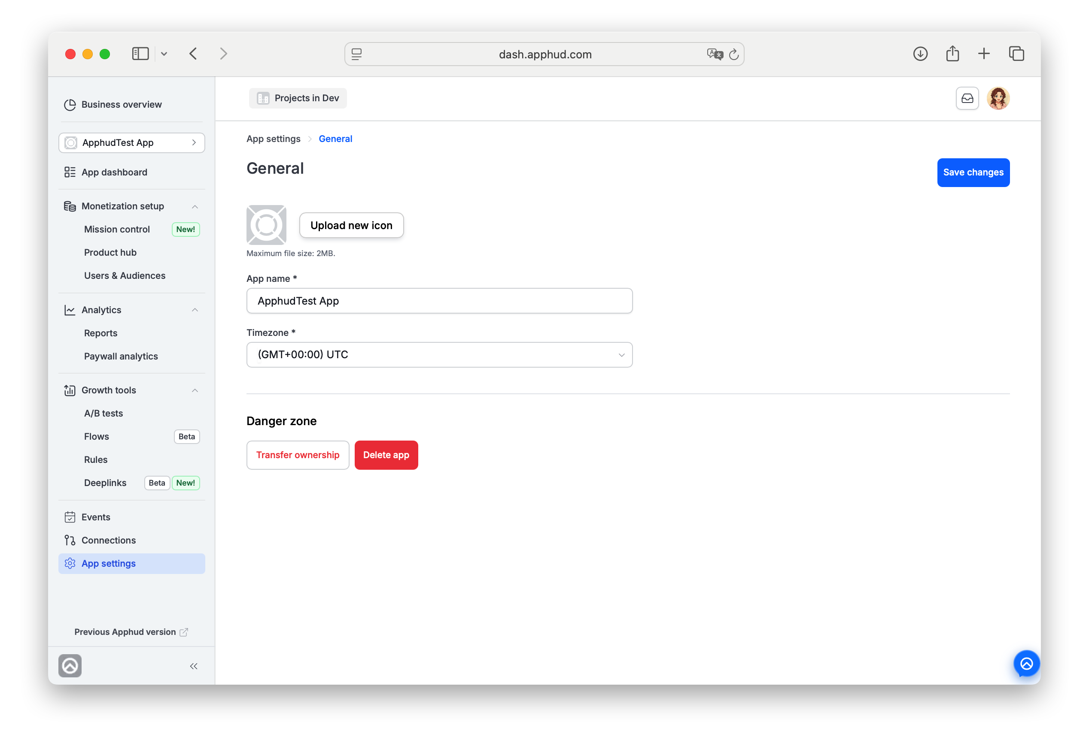Viewport: 1089px width, 749px height.
Task: Click the Projects in Dev organization button
Action: (x=298, y=98)
